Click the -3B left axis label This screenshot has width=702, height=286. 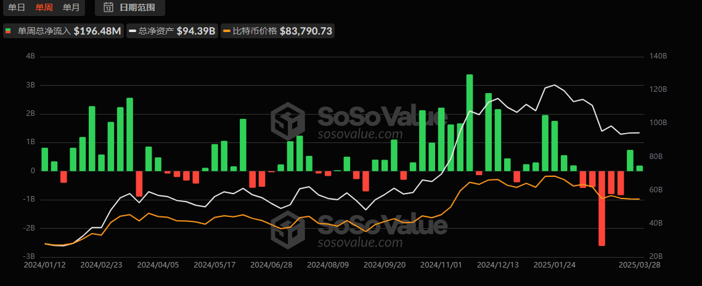click(29, 256)
